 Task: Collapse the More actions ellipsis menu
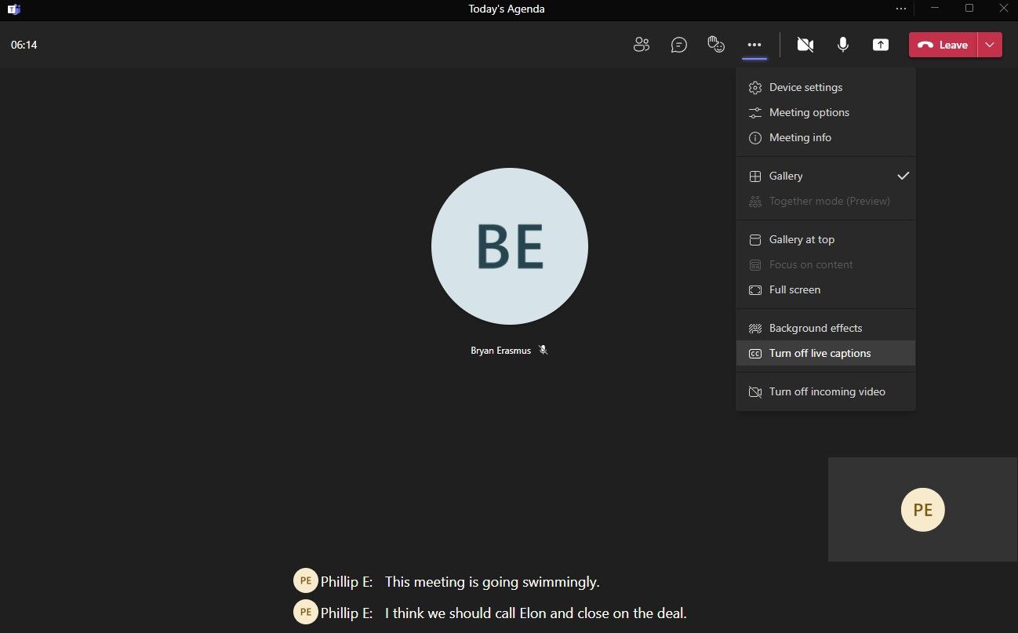pyautogui.click(x=754, y=45)
